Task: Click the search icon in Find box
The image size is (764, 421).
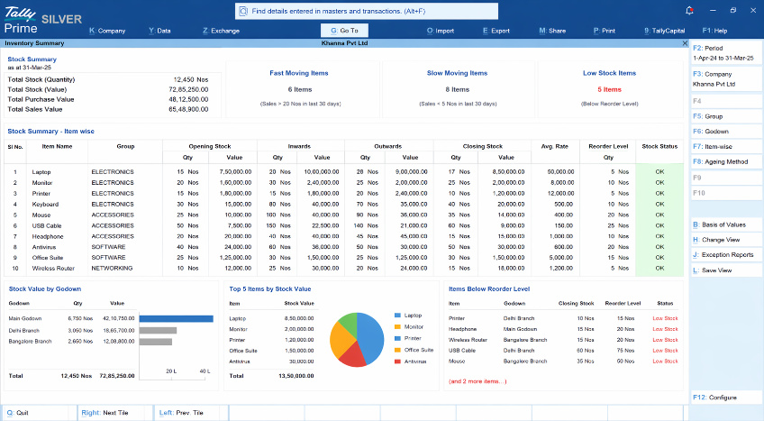Action: 243,11
